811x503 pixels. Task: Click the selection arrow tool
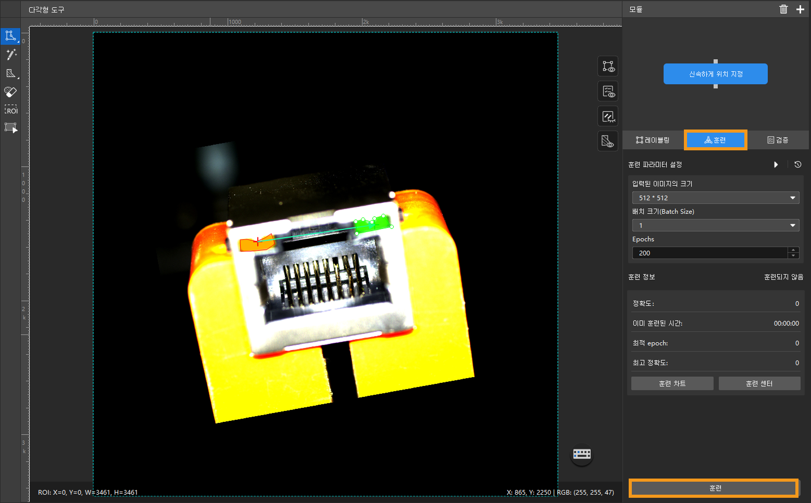pos(10,128)
